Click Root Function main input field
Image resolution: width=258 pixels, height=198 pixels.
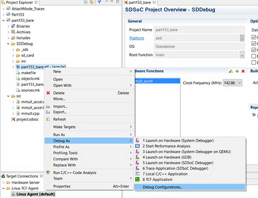(x=196, y=55)
